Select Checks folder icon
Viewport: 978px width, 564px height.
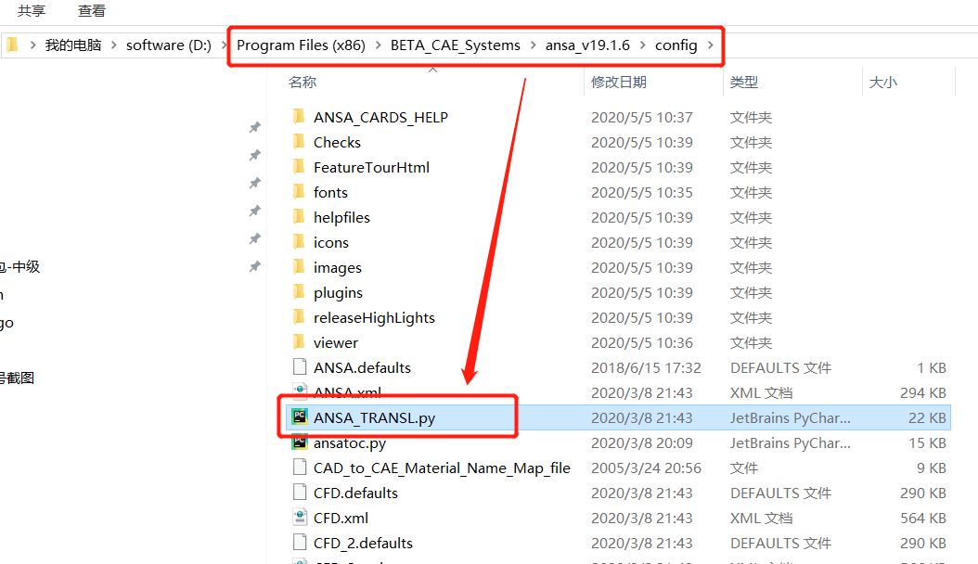coord(300,142)
